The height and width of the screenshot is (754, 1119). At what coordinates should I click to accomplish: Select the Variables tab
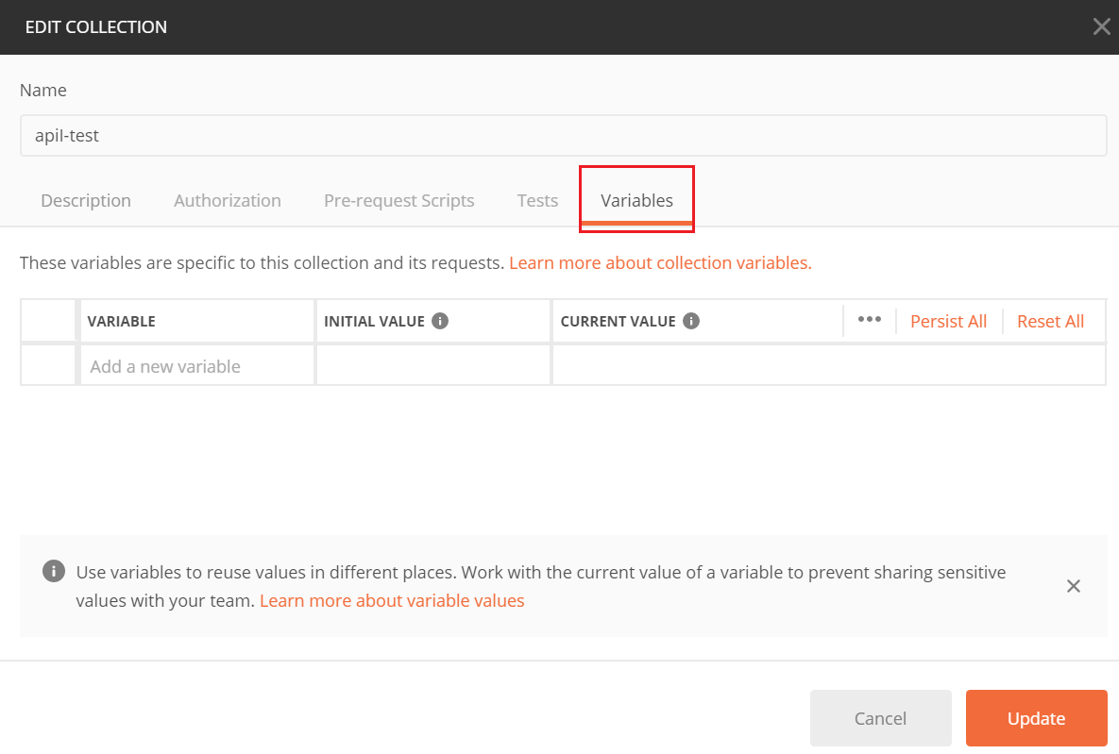[636, 200]
